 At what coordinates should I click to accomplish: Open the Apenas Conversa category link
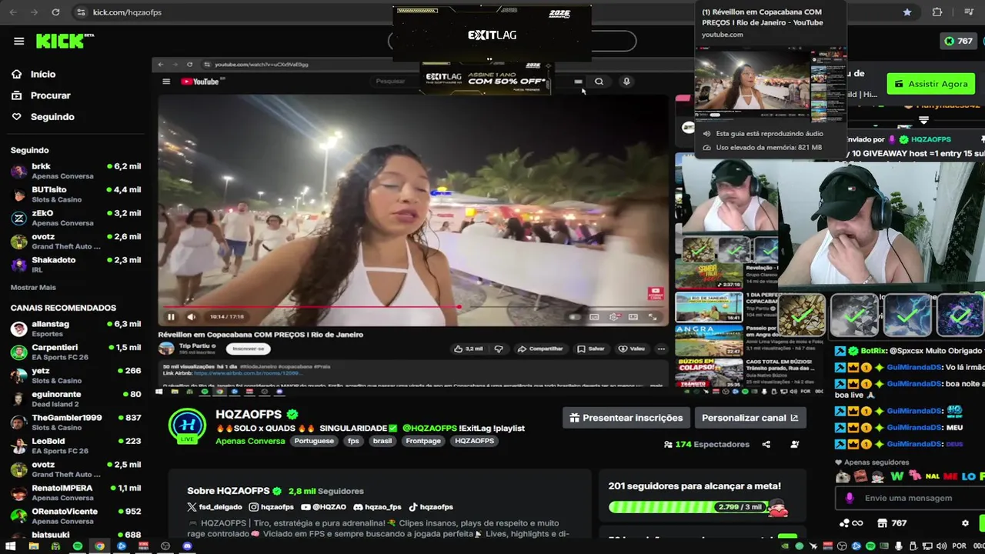point(250,441)
